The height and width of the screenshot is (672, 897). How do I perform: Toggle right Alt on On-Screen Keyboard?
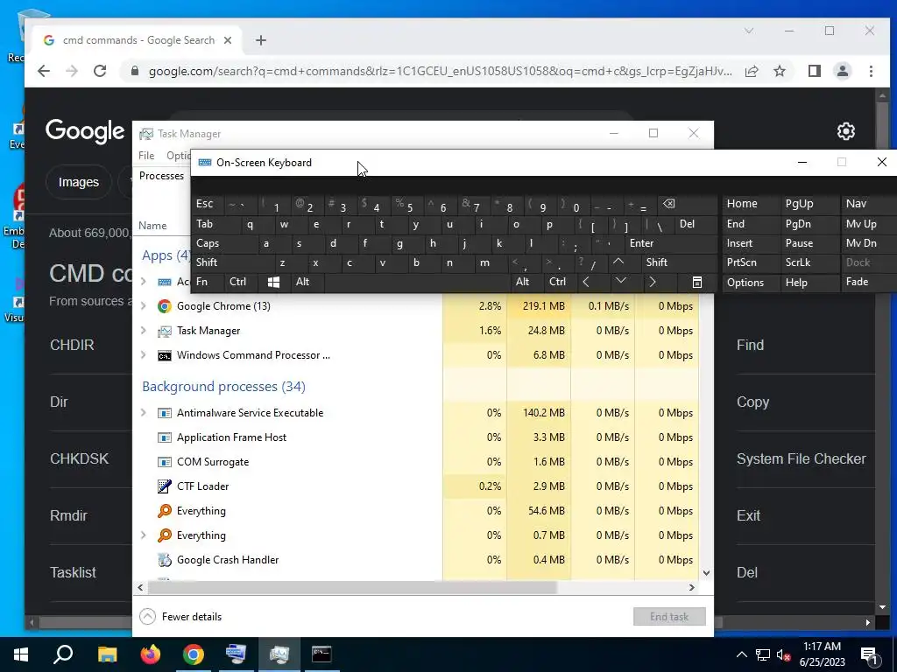(526, 283)
